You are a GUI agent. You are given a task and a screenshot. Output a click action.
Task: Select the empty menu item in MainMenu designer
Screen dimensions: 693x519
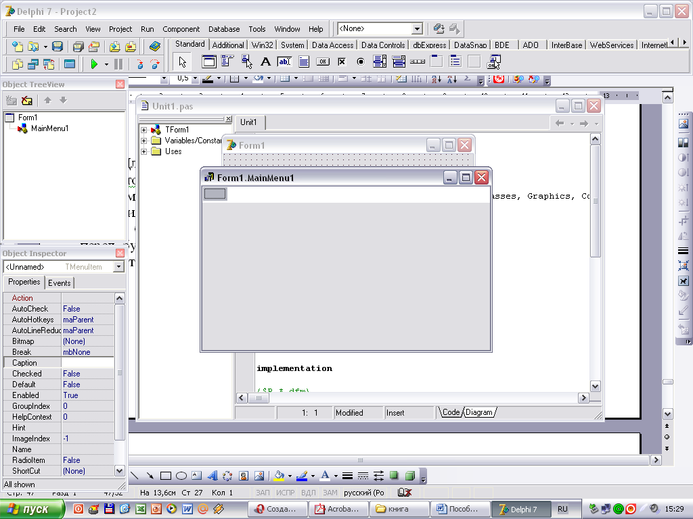pyautogui.click(x=215, y=194)
